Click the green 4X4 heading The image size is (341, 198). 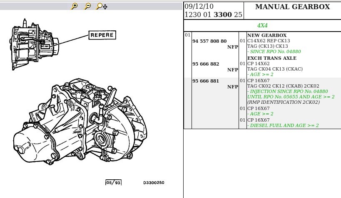pos(262,25)
